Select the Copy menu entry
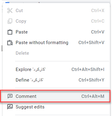Screen dimensions: 112x116 click(x=56, y=21)
